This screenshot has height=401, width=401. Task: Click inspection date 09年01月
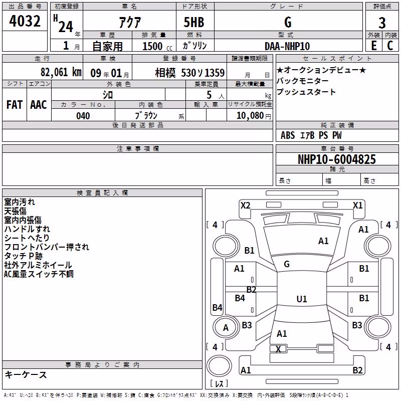tap(110, 73)
